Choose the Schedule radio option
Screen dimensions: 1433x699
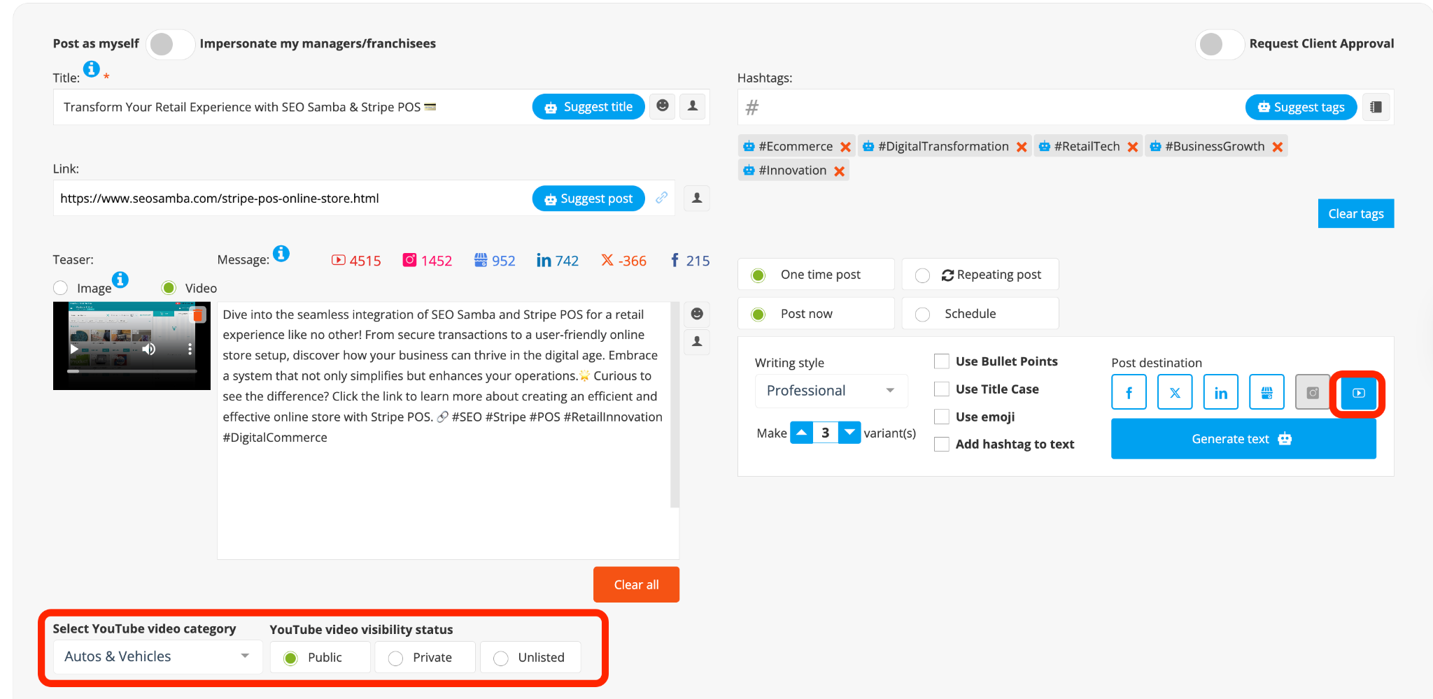pos(922,315)
